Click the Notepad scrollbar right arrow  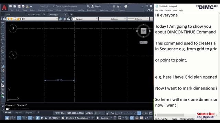coord(216,115)
